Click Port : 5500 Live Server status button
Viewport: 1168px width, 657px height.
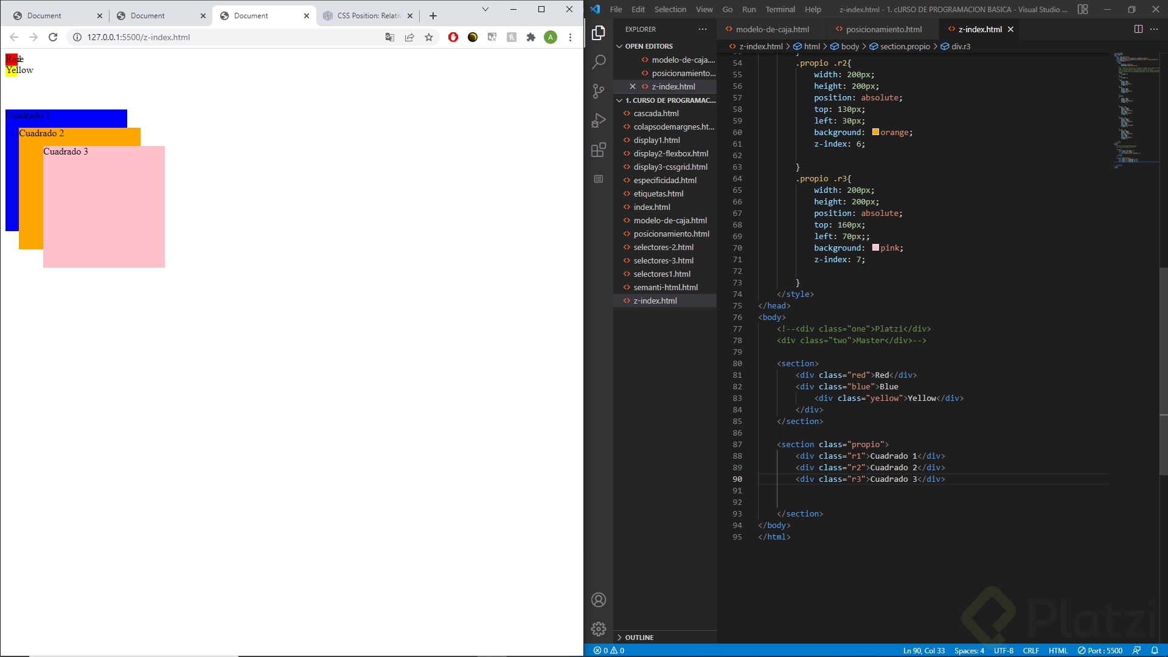click(1100, 650)
